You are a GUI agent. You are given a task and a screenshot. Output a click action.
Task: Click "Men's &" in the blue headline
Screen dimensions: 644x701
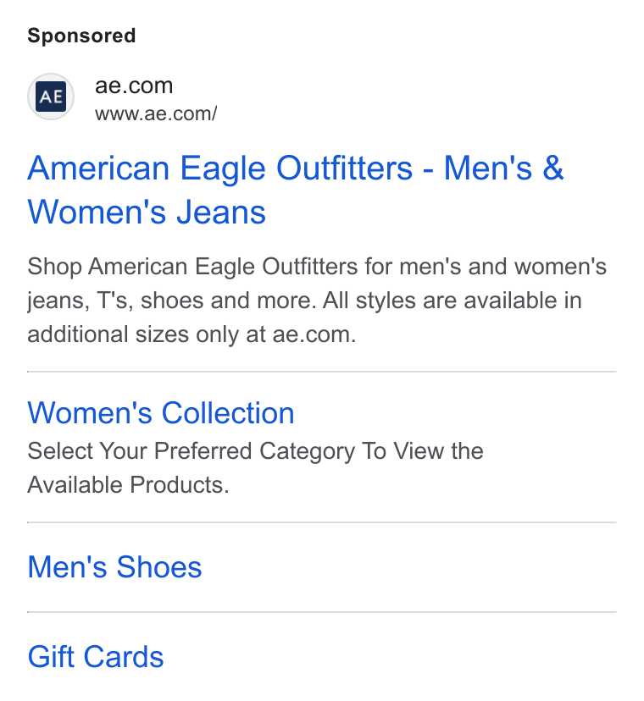pyautogui.click(x=503, y=168)
